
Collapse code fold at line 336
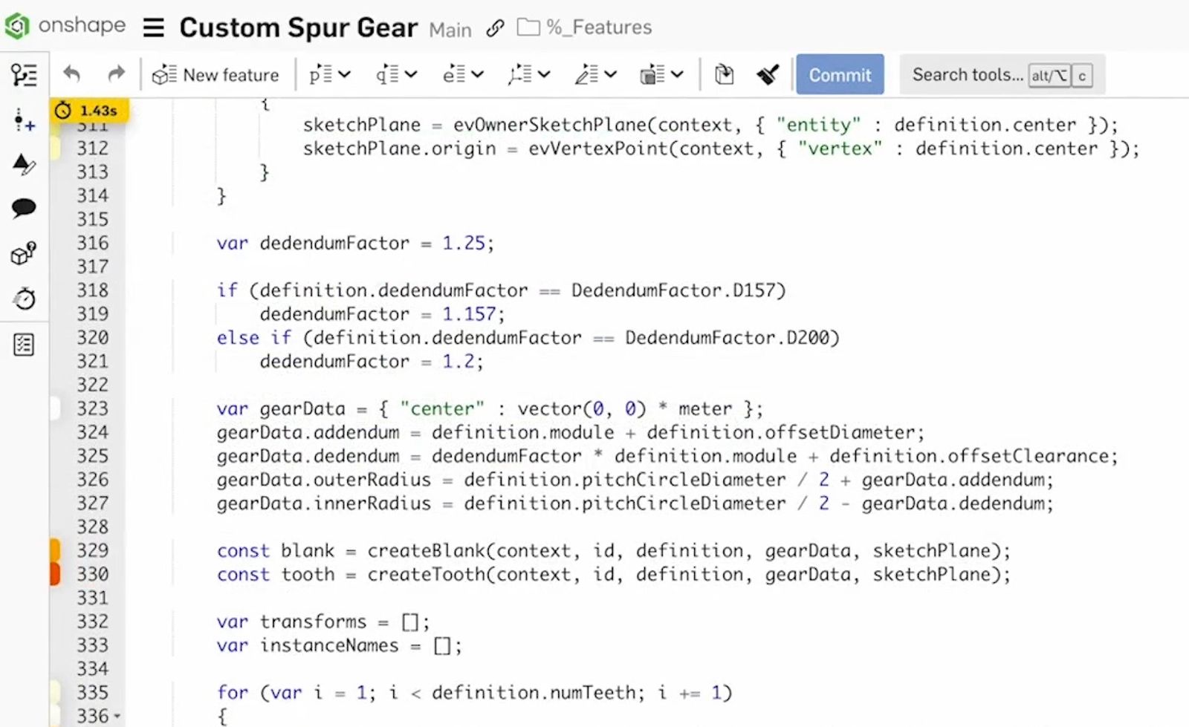[x=117, y=717]
